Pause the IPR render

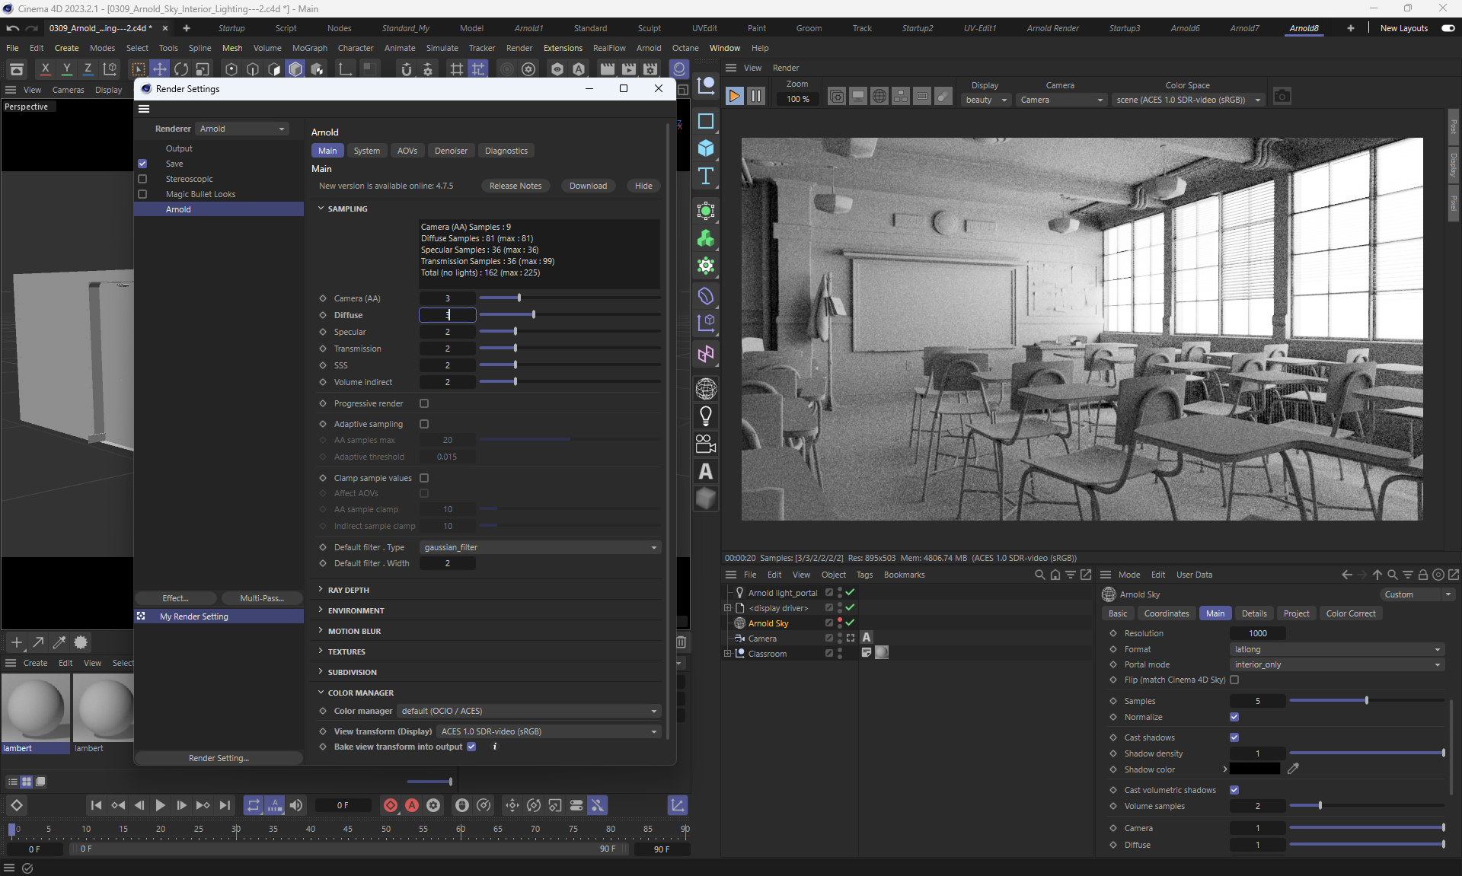point(755,96)
